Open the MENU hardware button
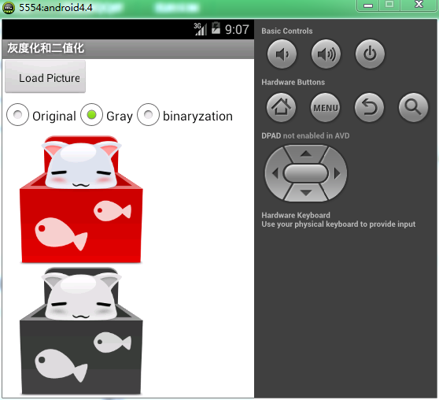 click(326, 107)
